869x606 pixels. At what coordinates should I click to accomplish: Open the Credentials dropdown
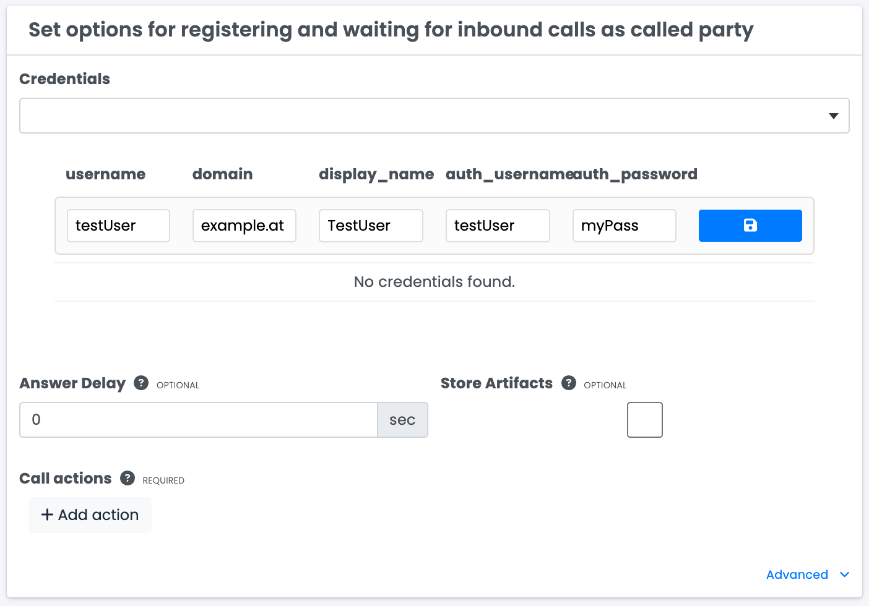point(434,116)
